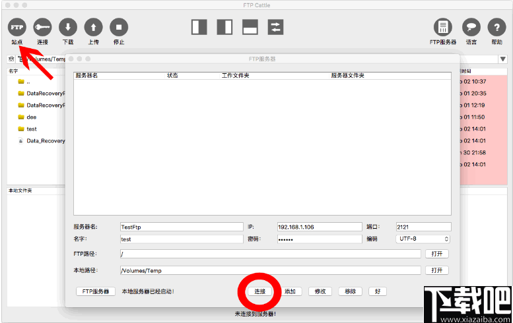
Task: Click the 本地服务器已经启动 status text
Action: click(148, 291)
